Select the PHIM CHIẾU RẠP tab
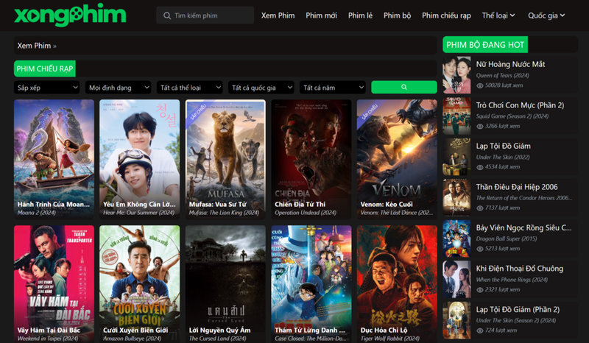Image resolution: width=589 pixels, height=343 pixels. click(x=45, y=68)
